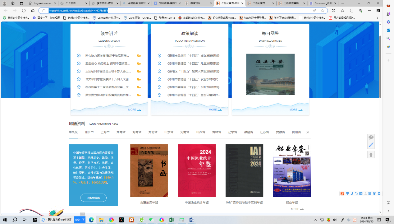394x224 pixels.
Task: Open Sogou input method settings gear
Action: (379, 194)
